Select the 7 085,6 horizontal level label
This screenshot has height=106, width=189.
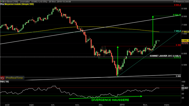click(x=177, y=31)
